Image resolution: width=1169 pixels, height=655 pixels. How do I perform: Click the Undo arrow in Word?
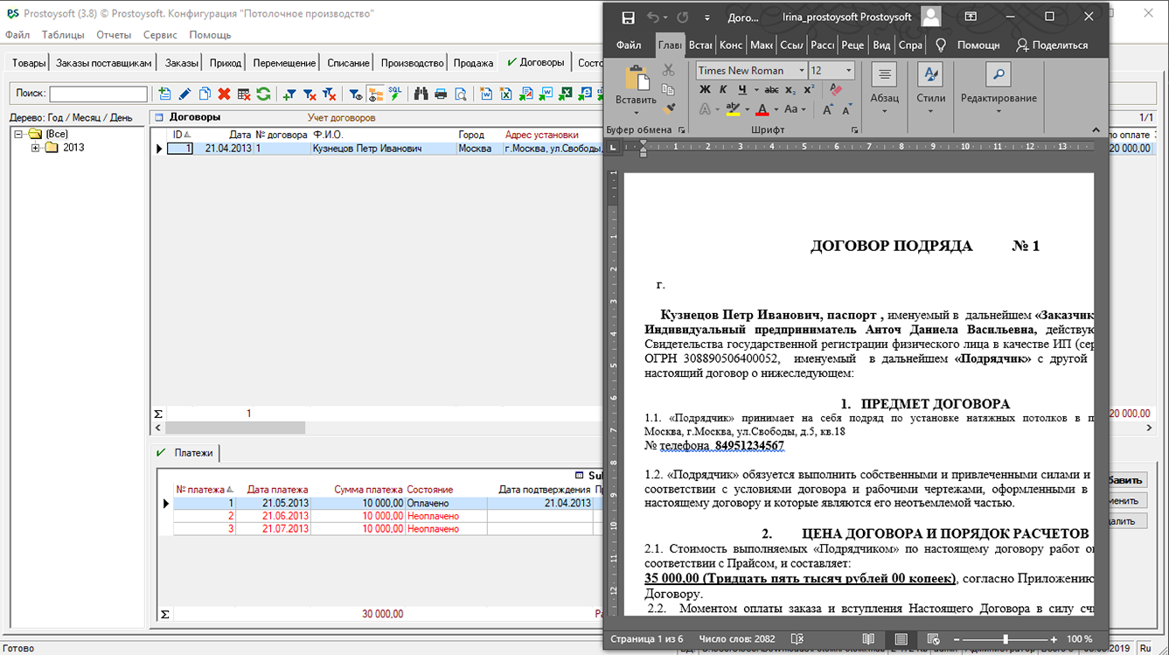[652, 17]
